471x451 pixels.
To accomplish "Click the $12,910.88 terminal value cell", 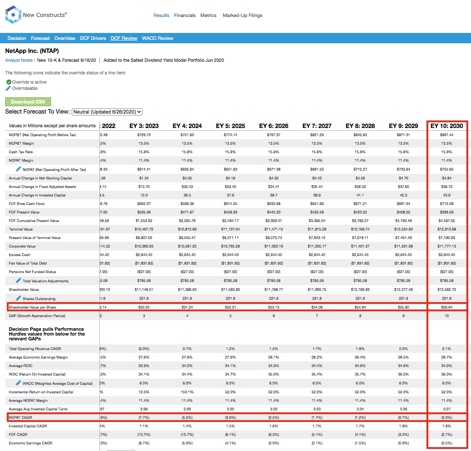I will (x=447, y=229).
